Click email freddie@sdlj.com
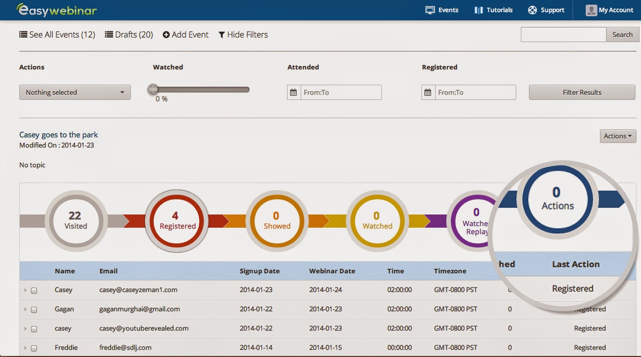The image size is (641, 357). point(125,347)
